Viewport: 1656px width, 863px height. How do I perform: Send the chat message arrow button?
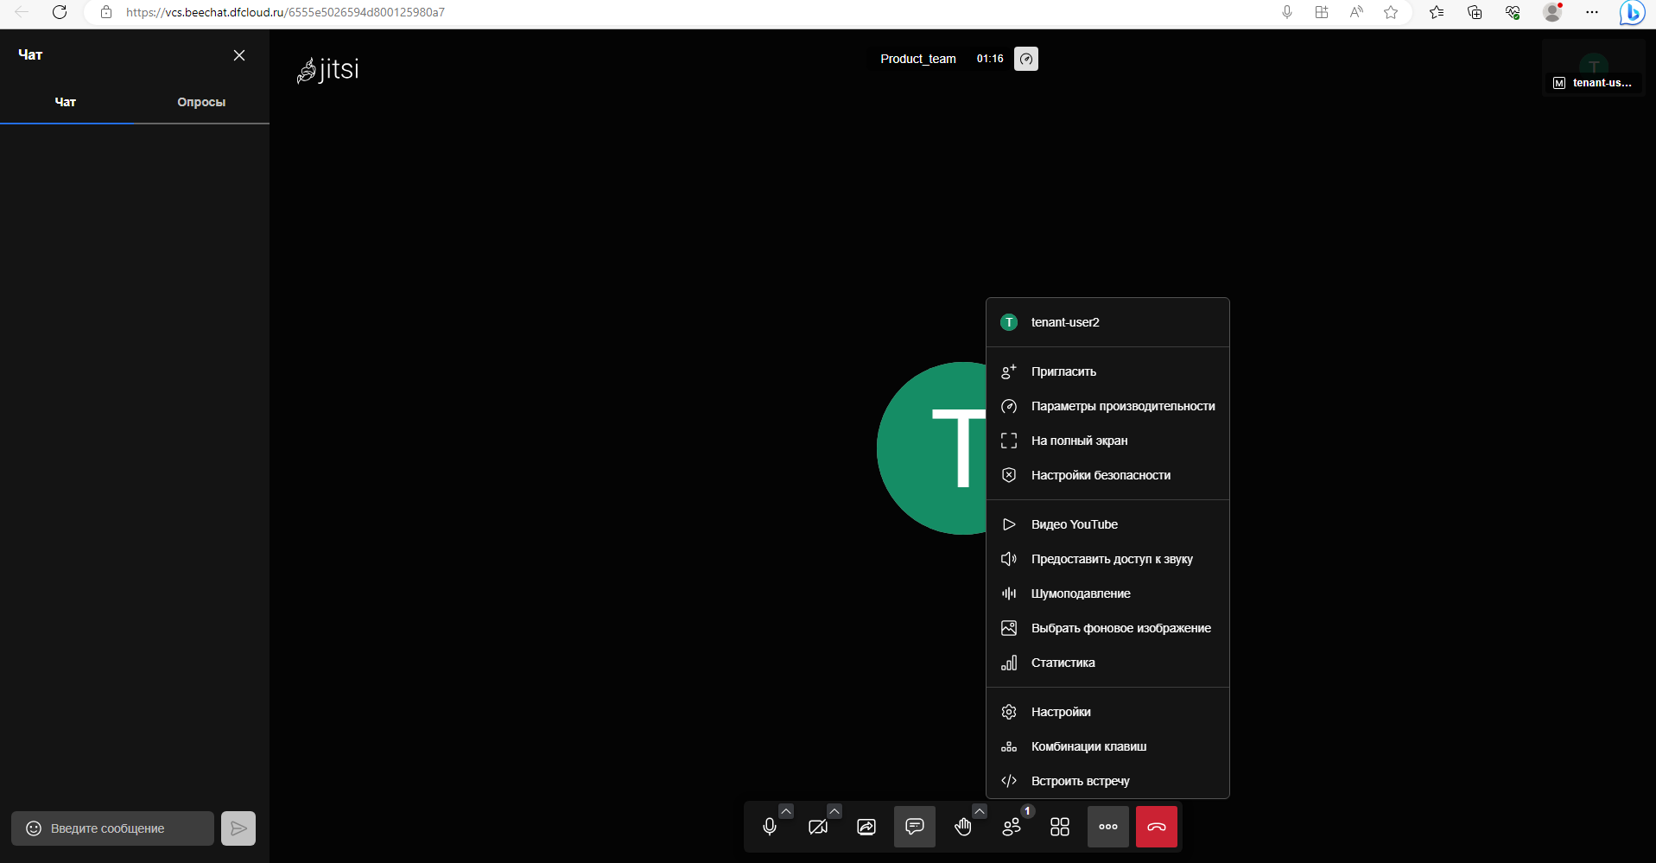click(x=238, y=828)
